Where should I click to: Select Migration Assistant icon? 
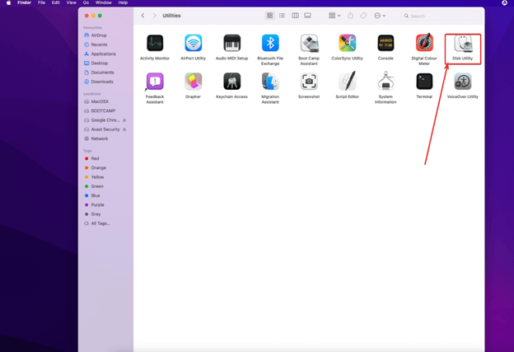coord(270,82)
